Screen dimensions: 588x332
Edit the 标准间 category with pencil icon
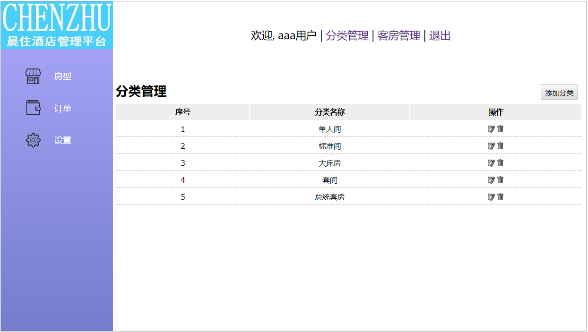pyautogui.click(x=491, y=146)
